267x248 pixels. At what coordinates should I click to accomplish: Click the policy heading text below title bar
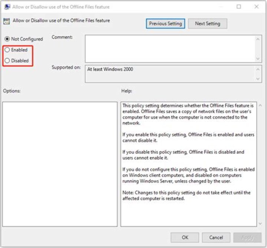[x=61, y=20]
